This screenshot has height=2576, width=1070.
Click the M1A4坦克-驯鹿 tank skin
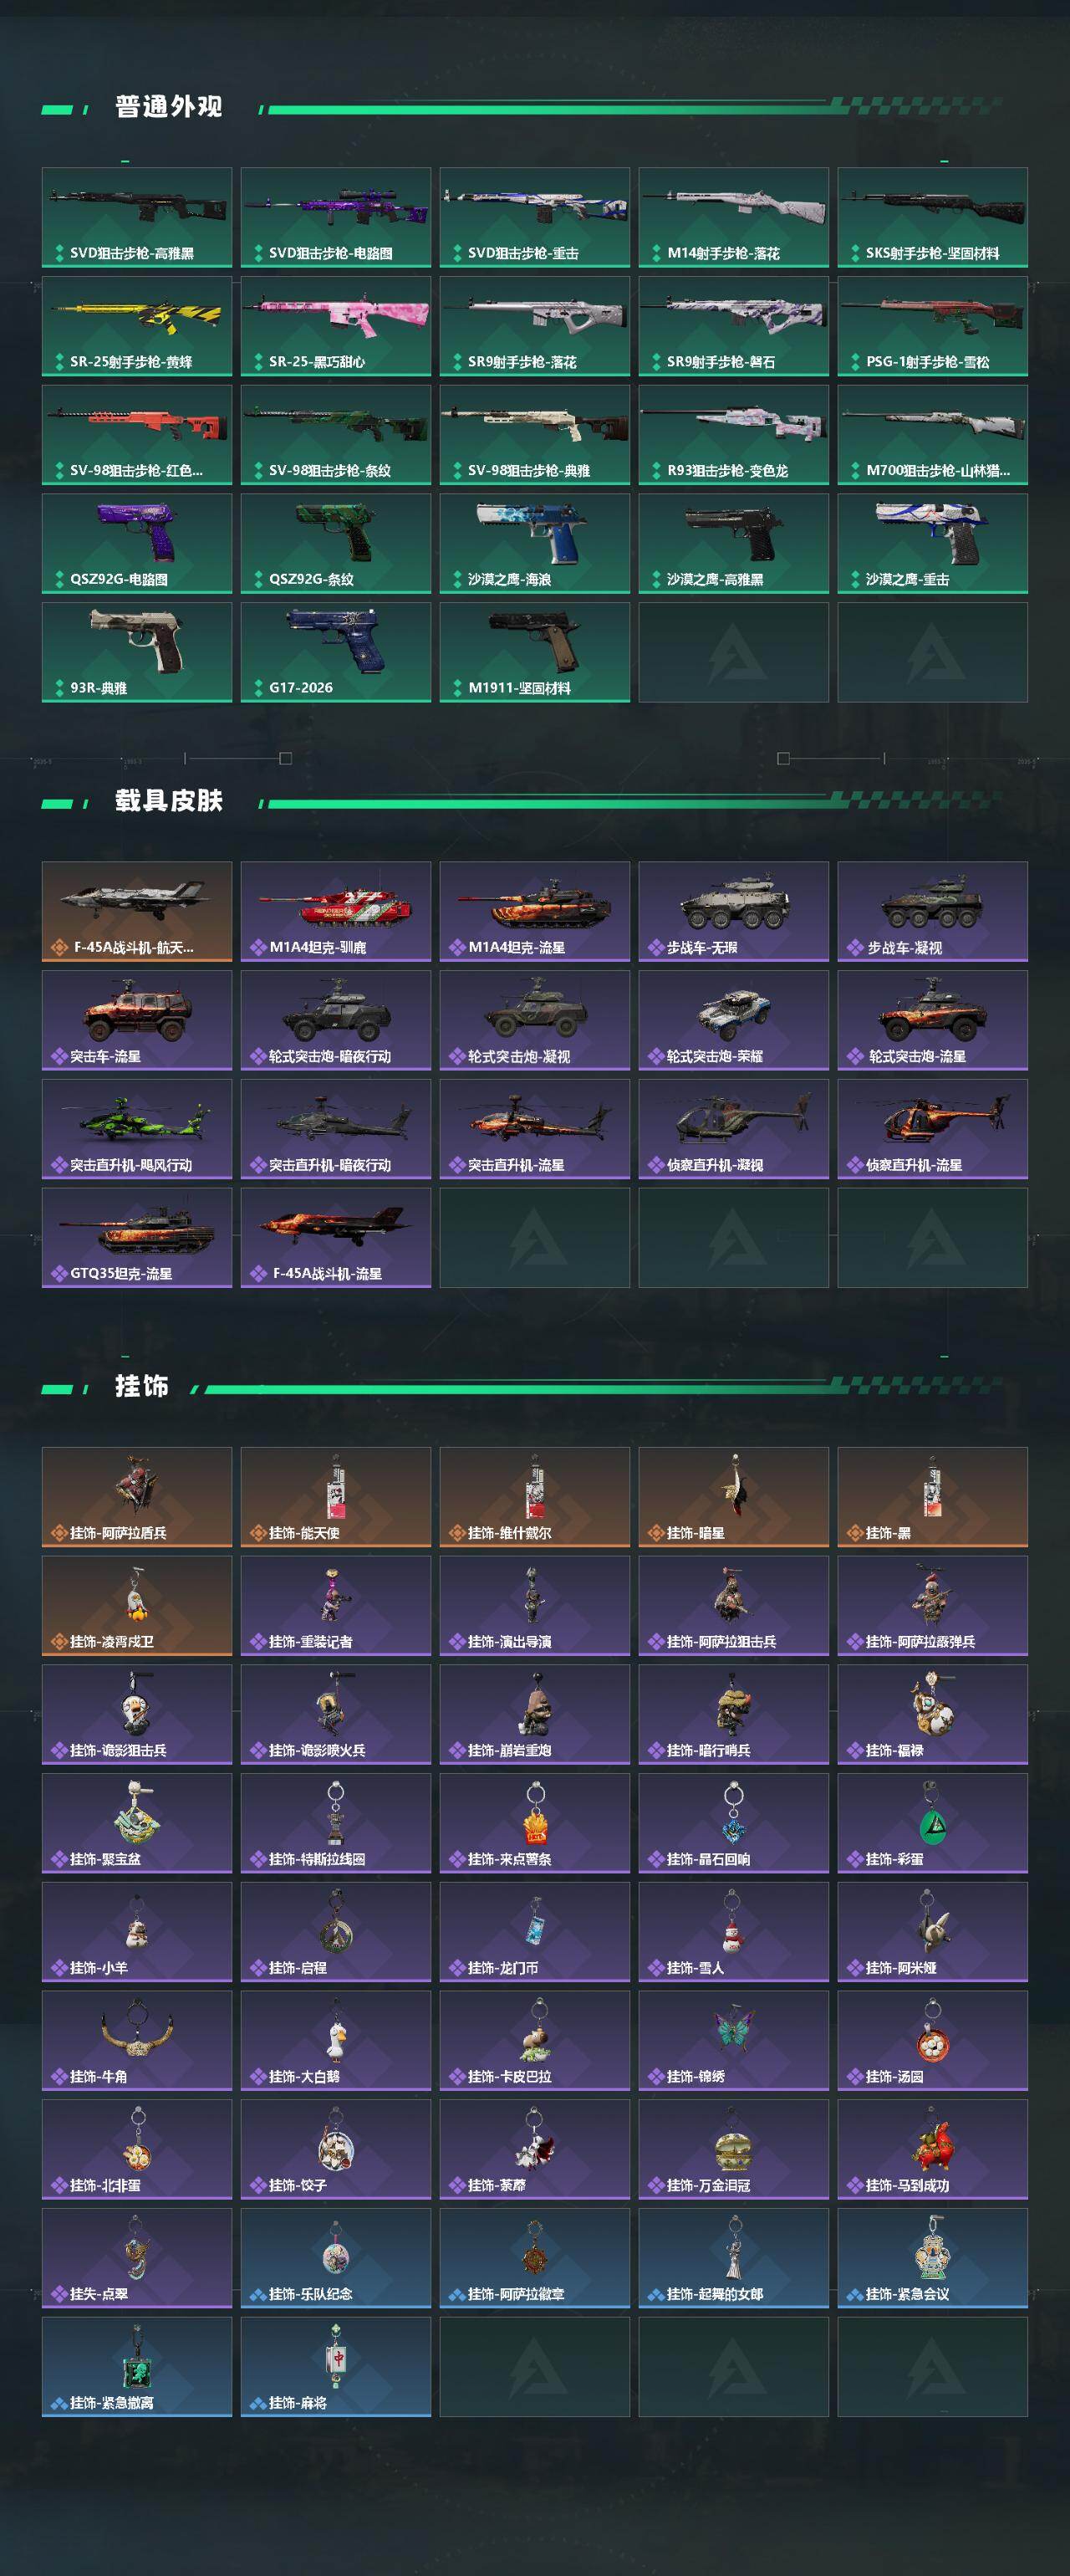(336, 912)
